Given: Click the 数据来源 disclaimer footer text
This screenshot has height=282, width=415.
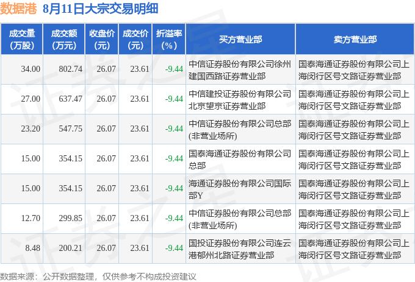Looking at the screenshot, I should pos(98,277).
